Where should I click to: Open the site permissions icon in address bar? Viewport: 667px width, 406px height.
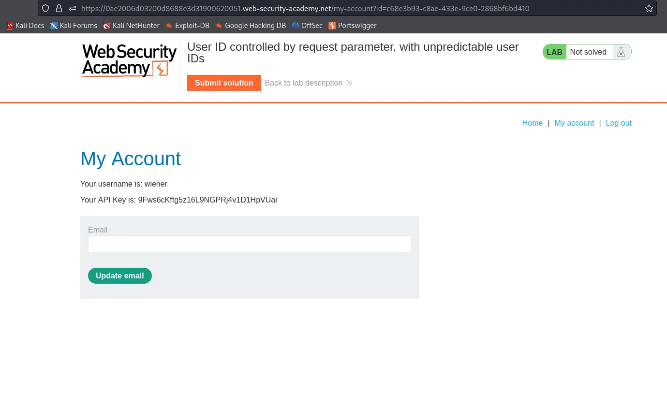coord(73,8)
